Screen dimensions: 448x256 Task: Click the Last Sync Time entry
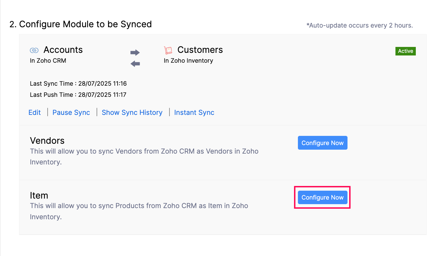point(78,83)
